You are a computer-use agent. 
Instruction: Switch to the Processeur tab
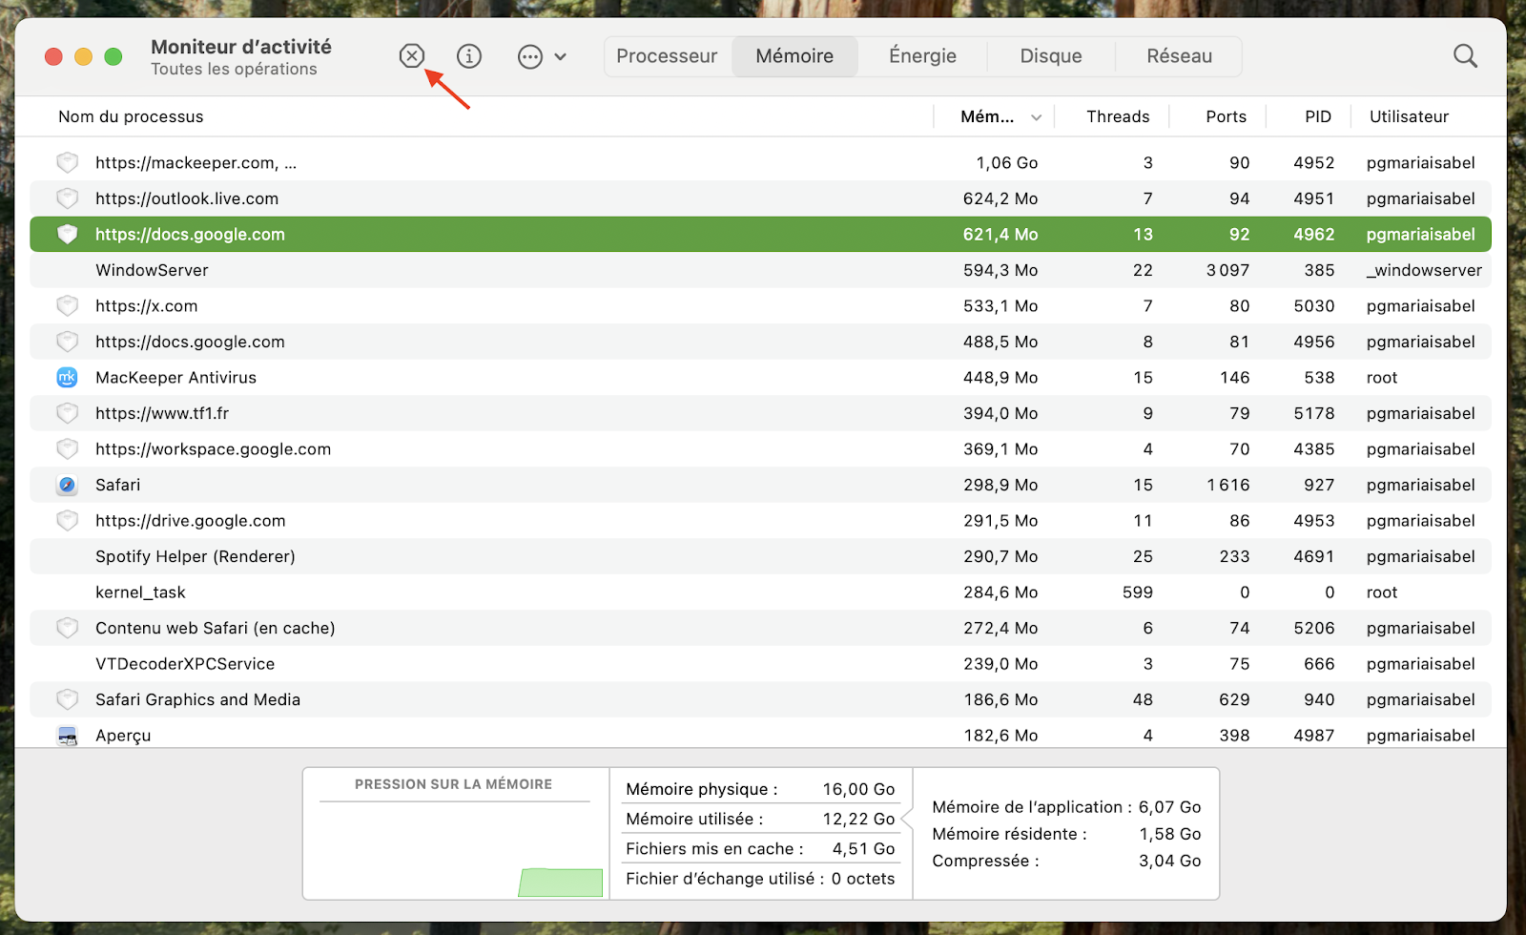668,55
